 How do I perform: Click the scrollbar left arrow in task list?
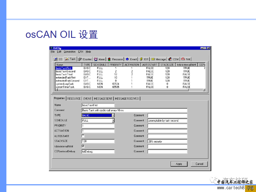click(x=57, y=90)
